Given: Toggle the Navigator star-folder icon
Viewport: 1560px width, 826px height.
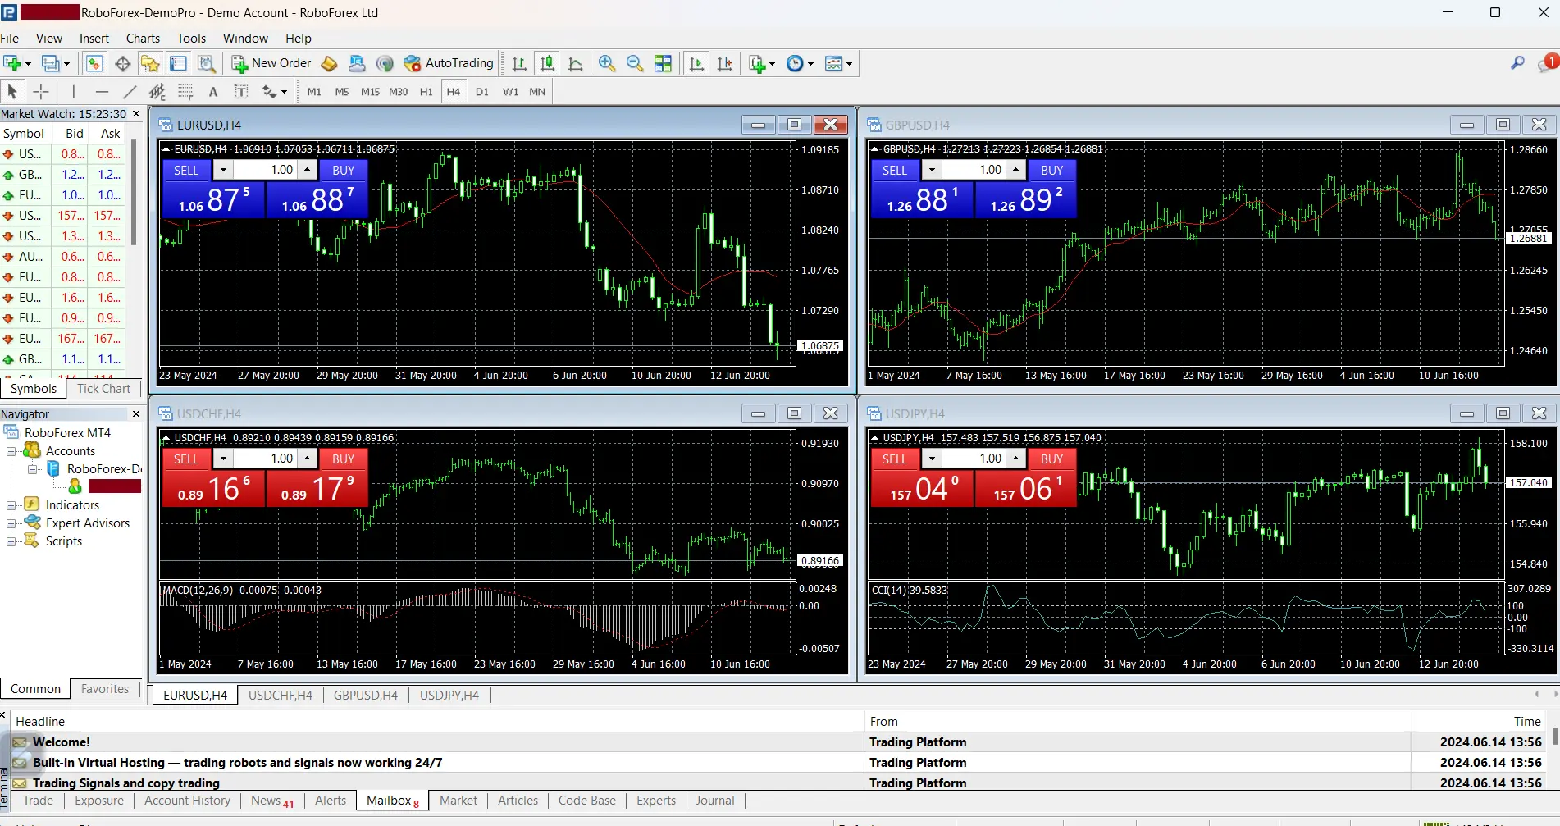Looking at the screenshot, I should point(150,63).
